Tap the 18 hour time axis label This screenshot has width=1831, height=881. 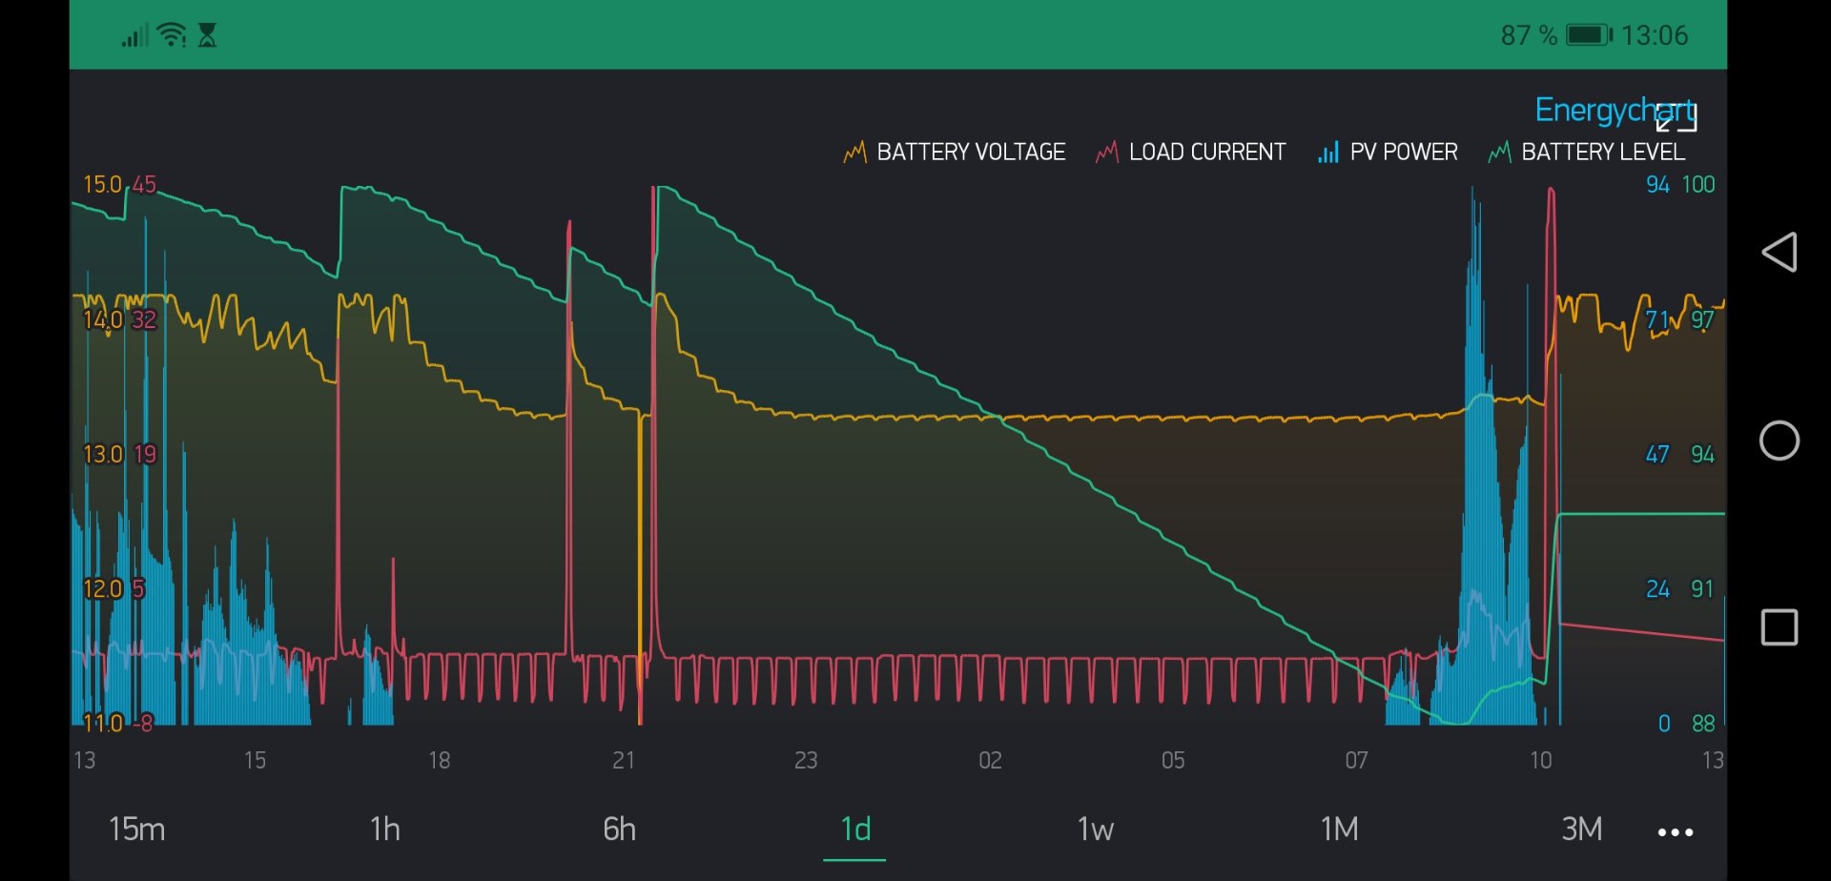[439, 760]
